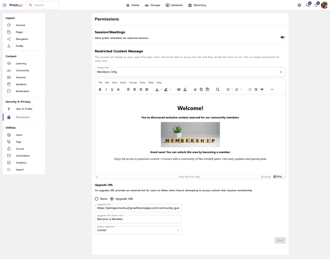Screen dimensions: 330x259
Task: Select the None radio option
Action: (97, 199)
